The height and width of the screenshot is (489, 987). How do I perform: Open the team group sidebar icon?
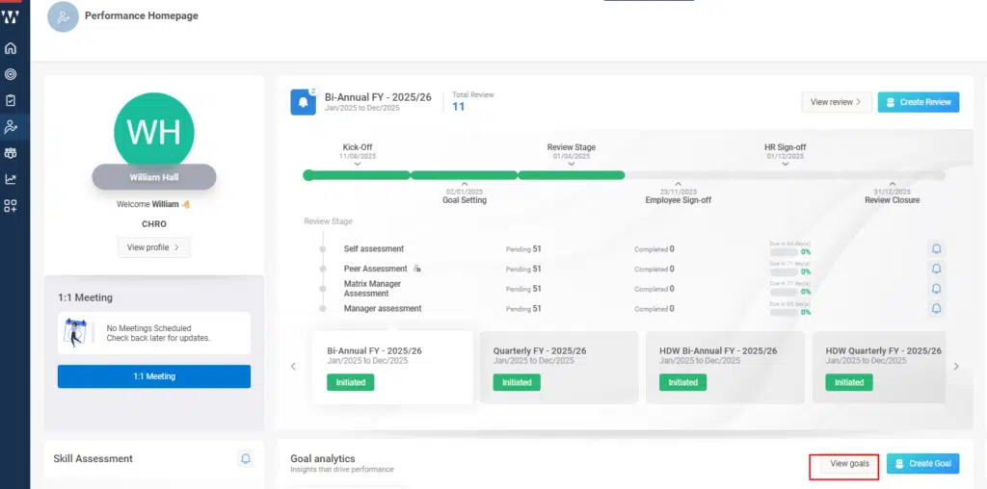tap(10, 153)
